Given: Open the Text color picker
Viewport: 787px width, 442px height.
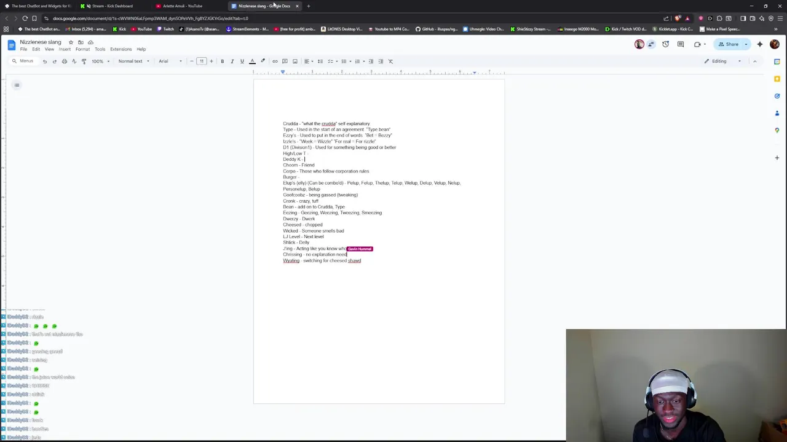Looking at the screenshot, I should 252,61.
